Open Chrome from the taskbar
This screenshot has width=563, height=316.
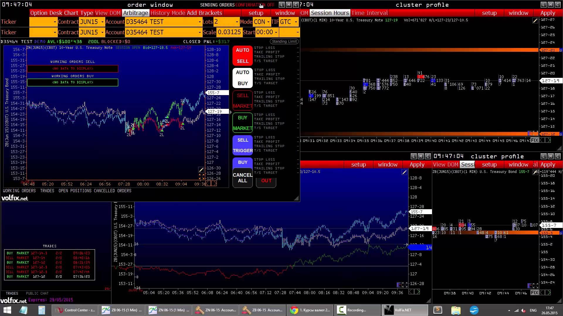pos(310,310)
